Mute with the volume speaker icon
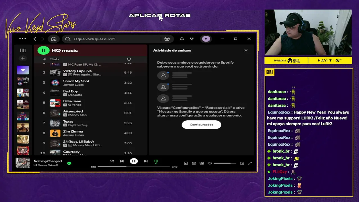359x202 pixels. tap(210, 163)
